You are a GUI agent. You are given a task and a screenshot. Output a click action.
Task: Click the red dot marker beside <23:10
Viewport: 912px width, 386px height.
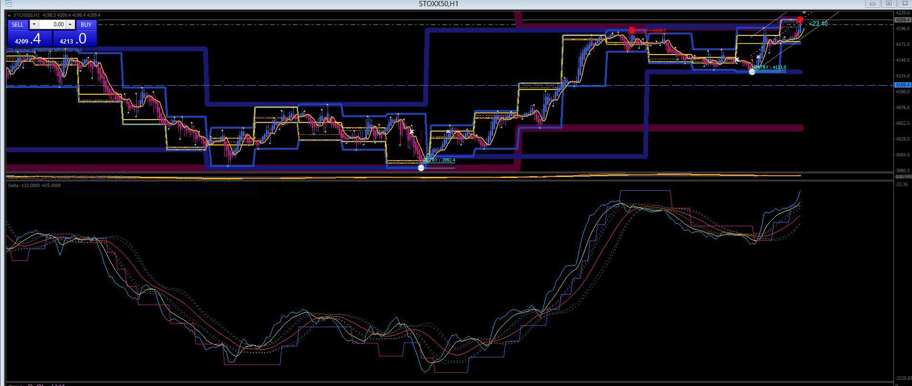800,20
